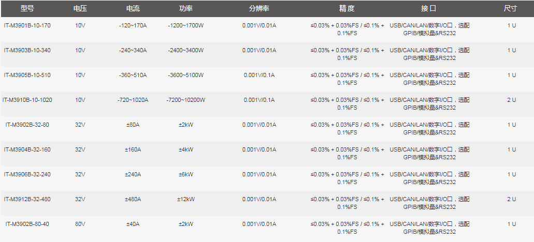This screenshot has height=242, width=534.
Task: Click the -120~170A current cell
Action: point(133,25)
